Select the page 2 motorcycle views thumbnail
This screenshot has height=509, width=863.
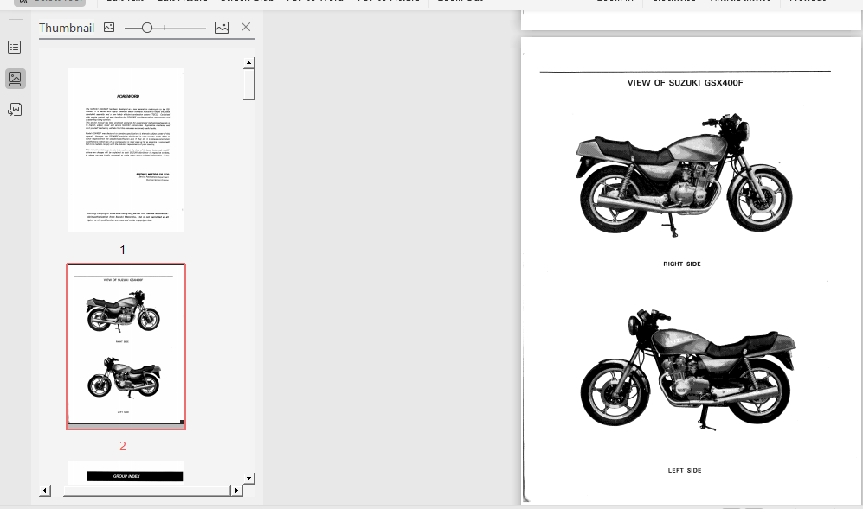coord(126,347)
